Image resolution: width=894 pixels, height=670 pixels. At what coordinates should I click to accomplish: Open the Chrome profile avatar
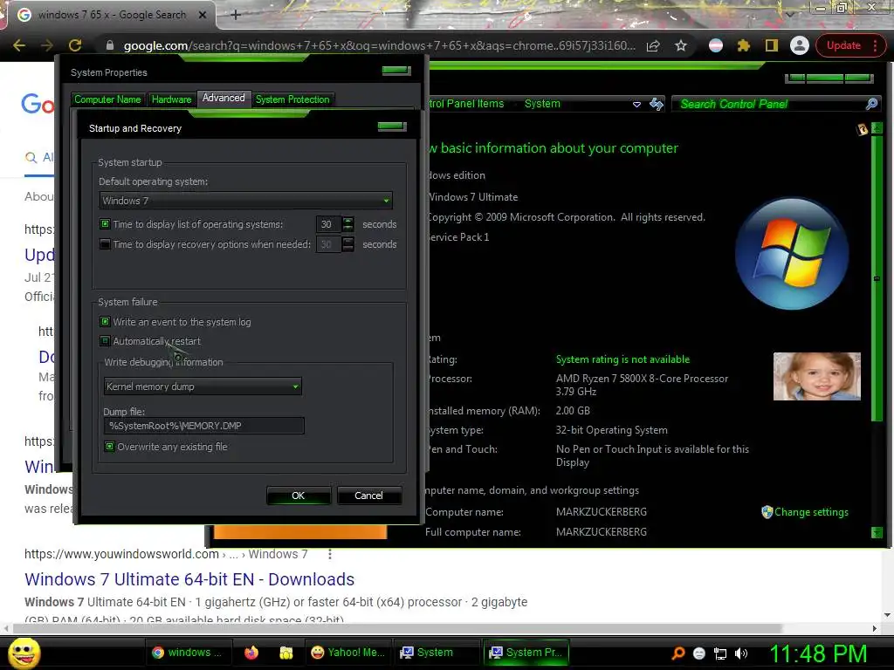[800, 45]
